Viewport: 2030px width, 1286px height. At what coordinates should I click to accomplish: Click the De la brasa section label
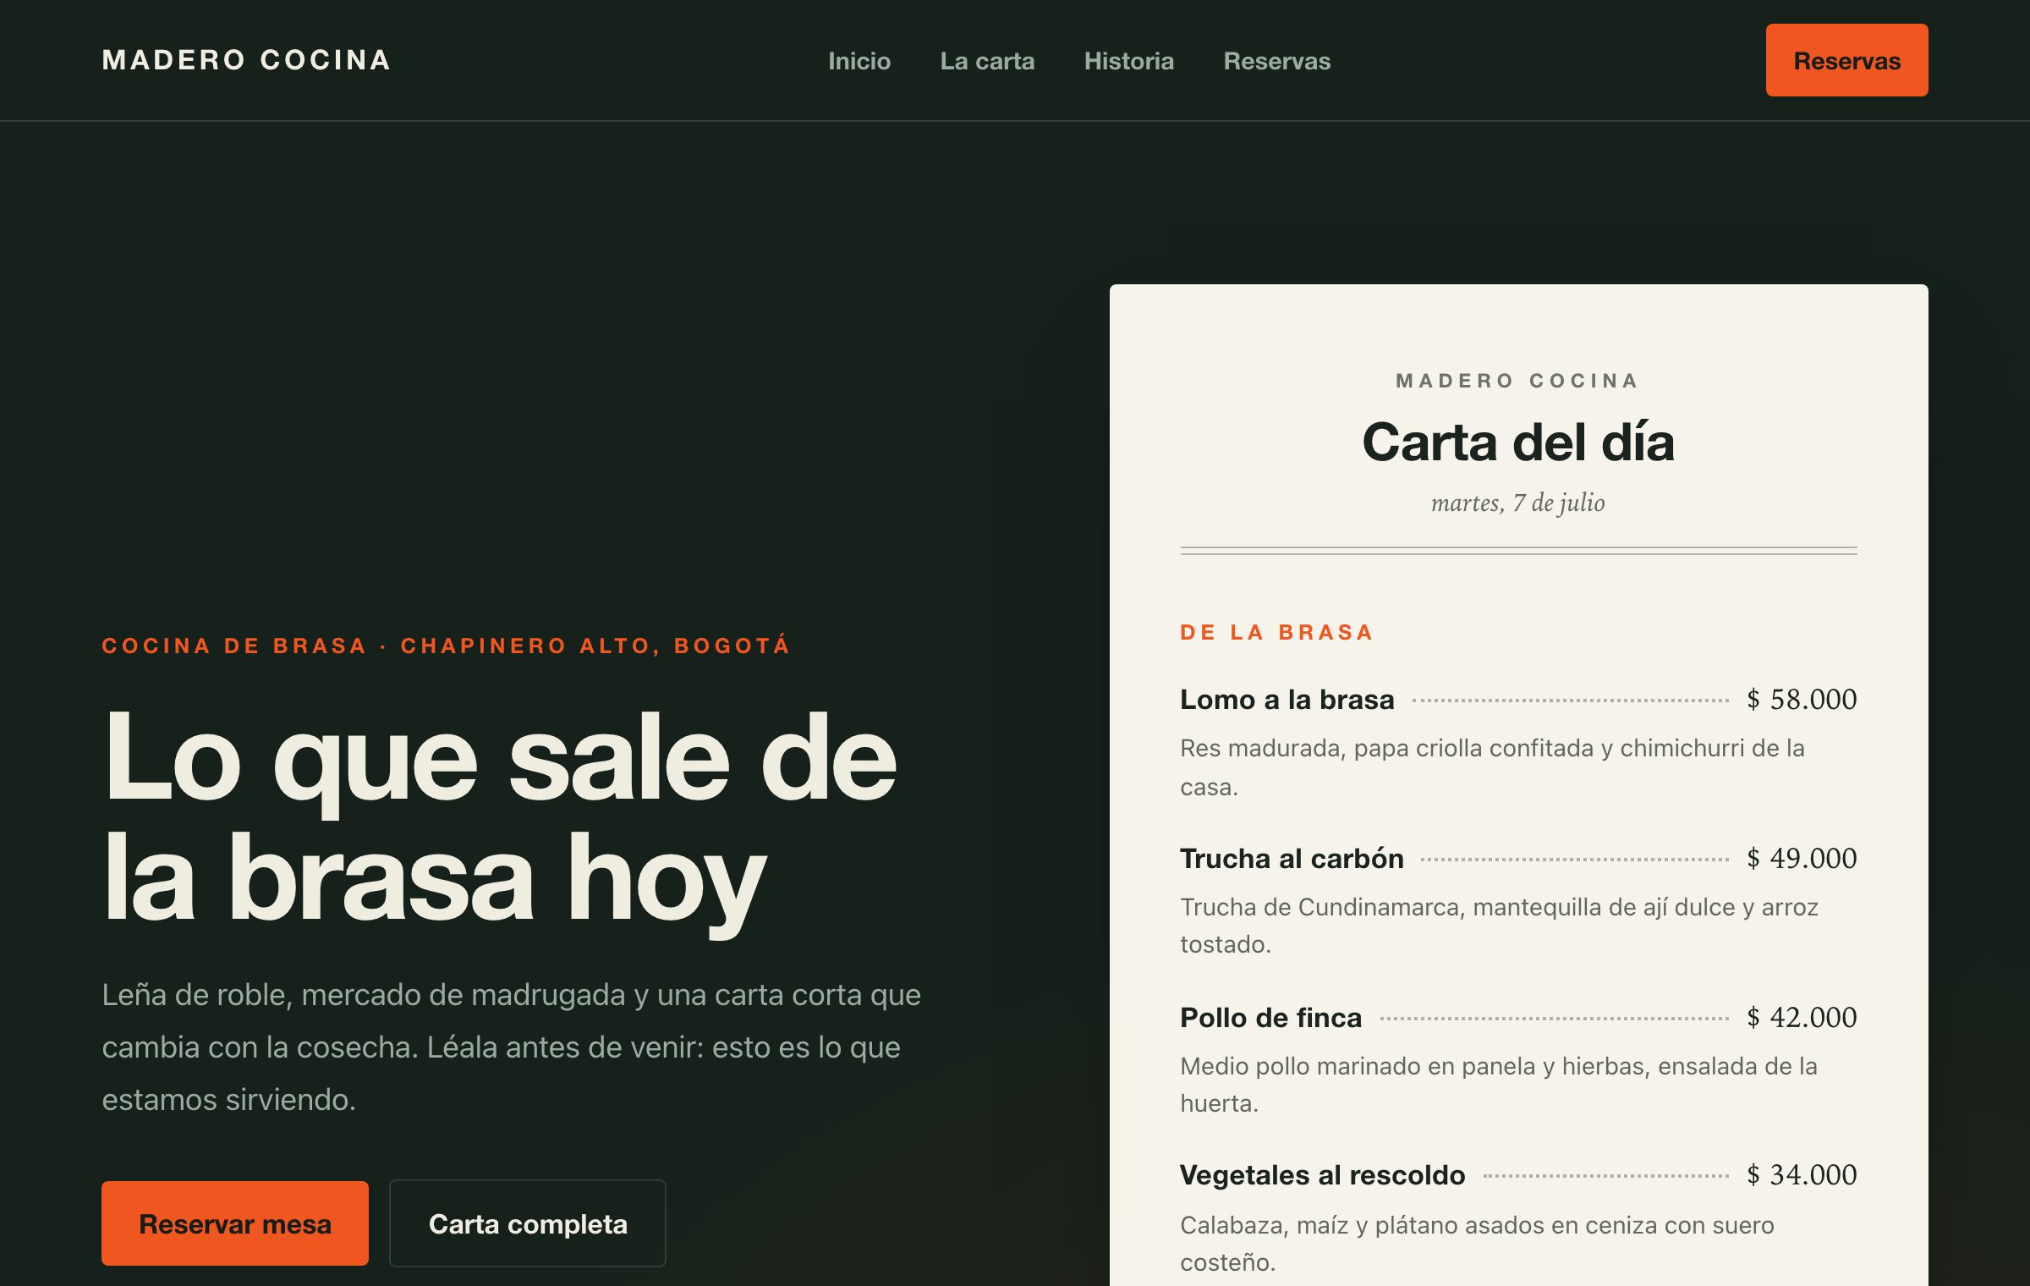[1277, 632]
